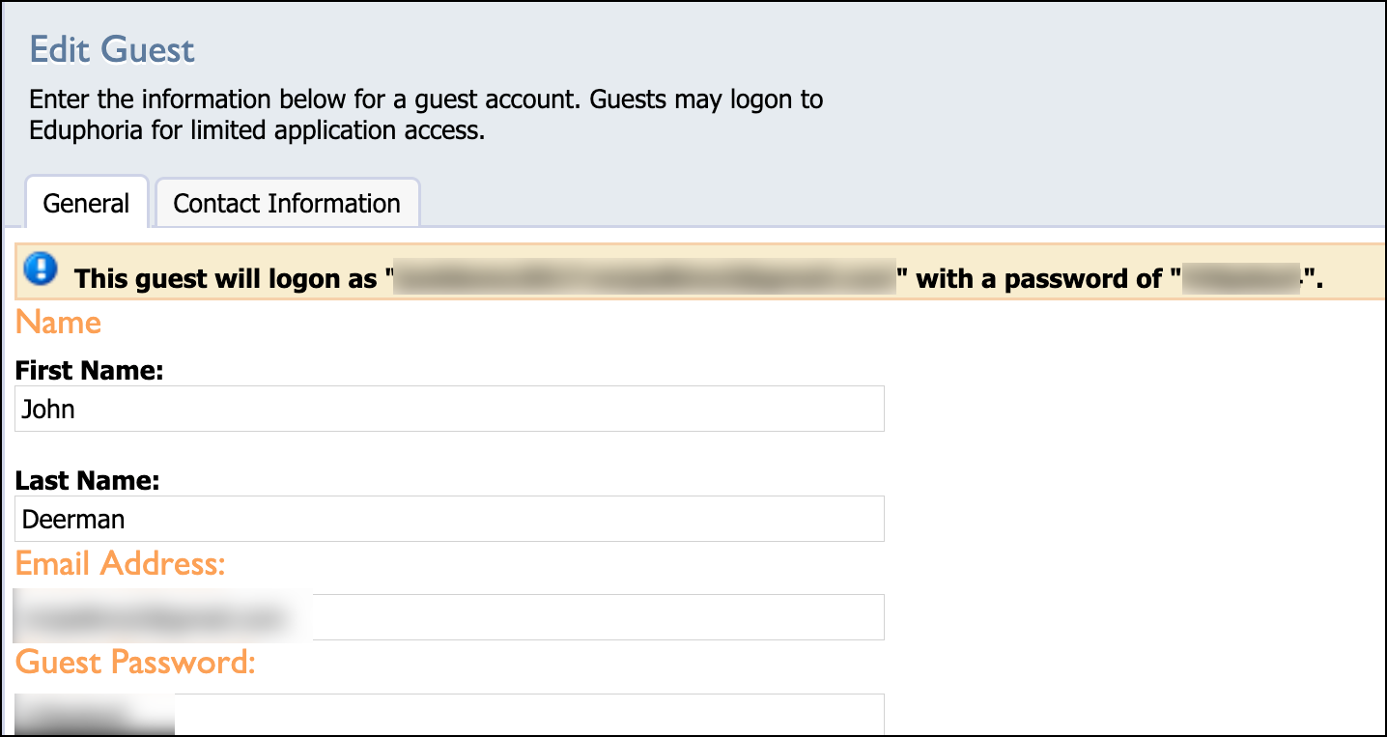This screenshot has width=1387, height=737.
Task: Click the orange 'Email Address:' heading
Action: click(x=120, y=563)
